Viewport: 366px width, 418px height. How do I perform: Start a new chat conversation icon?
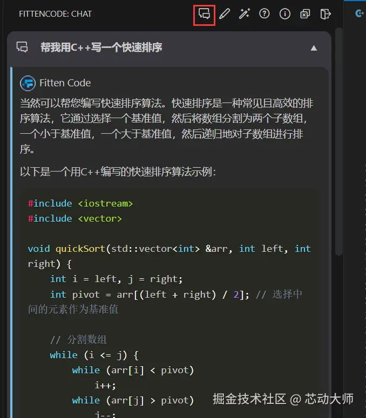tap(204, 13)
